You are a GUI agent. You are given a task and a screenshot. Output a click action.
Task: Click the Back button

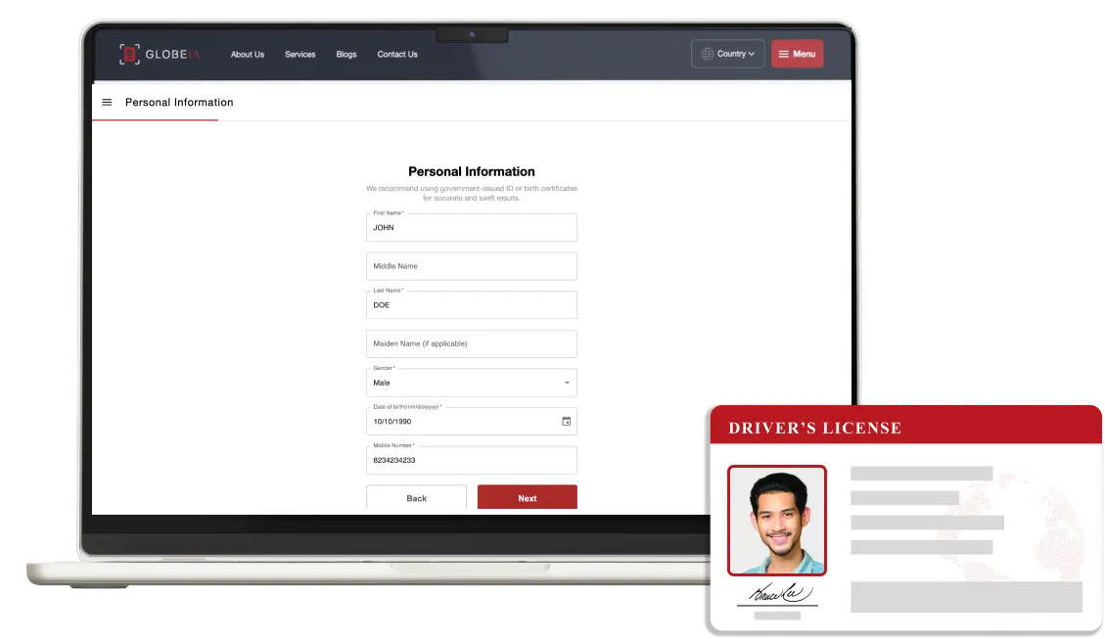tap(416, 498)
